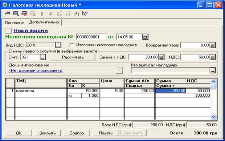Image resolution: width=225 pixels, height=141 pixels.
Task: Click the sort descending toolbar icon
Action: tap(68, 14)
